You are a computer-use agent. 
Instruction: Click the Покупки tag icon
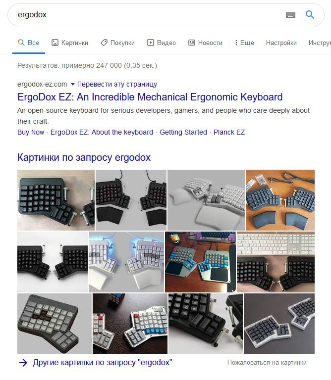pos(104,43)
